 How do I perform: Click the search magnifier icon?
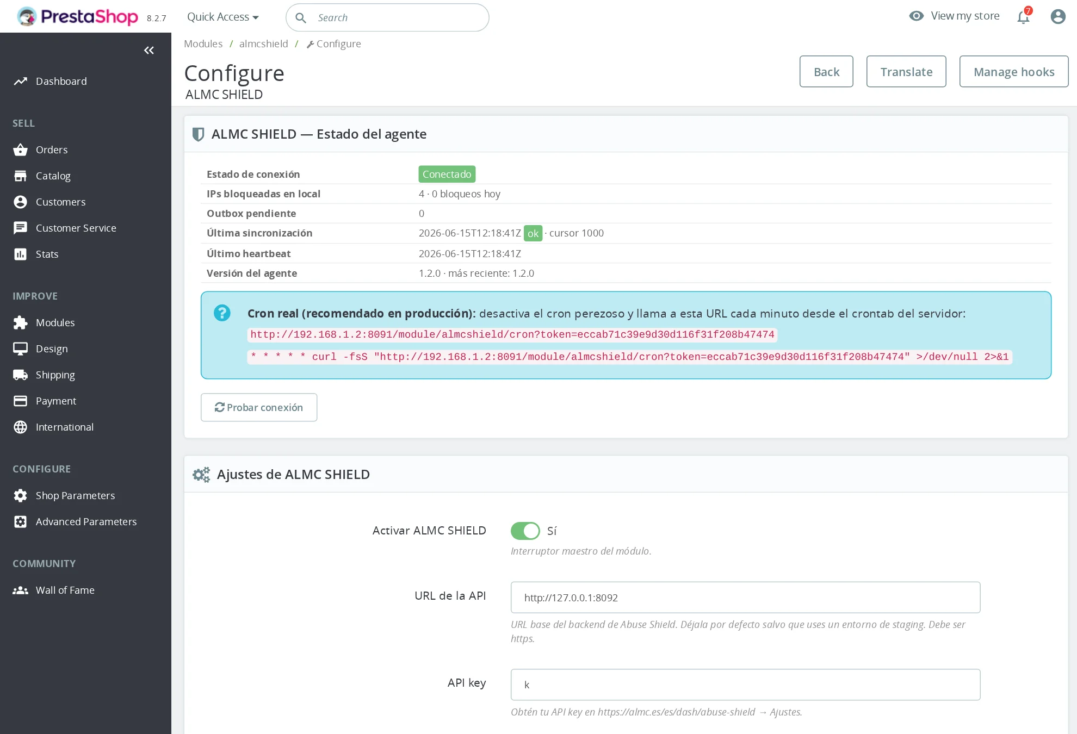click(x=301, y=18)
